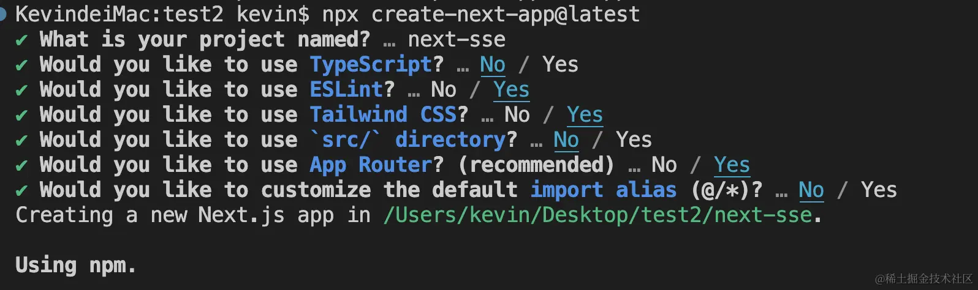Click green checkmark beside project name question

click(x=21, y=40)
